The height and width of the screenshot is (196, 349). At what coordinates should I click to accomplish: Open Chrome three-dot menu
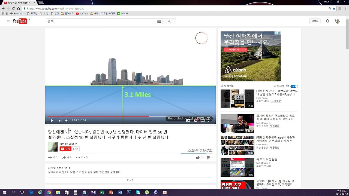point(346,8)
